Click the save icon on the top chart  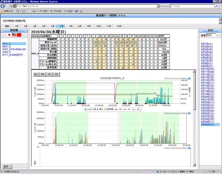(x=189, y=79)
